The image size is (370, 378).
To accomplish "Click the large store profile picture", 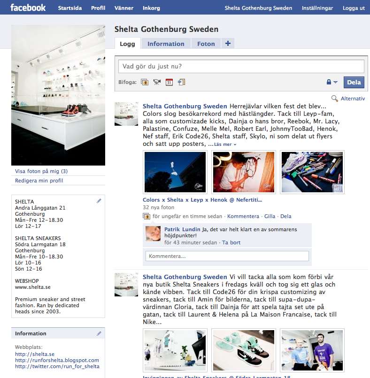I will click(x=58, y=95).
